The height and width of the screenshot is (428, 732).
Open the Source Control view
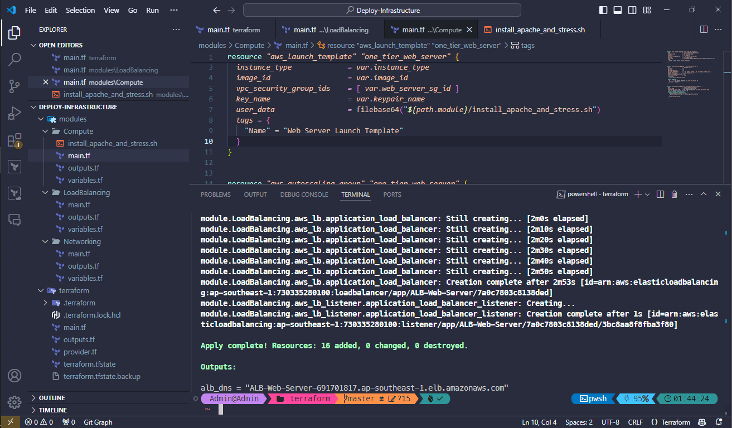coord(14,86)
